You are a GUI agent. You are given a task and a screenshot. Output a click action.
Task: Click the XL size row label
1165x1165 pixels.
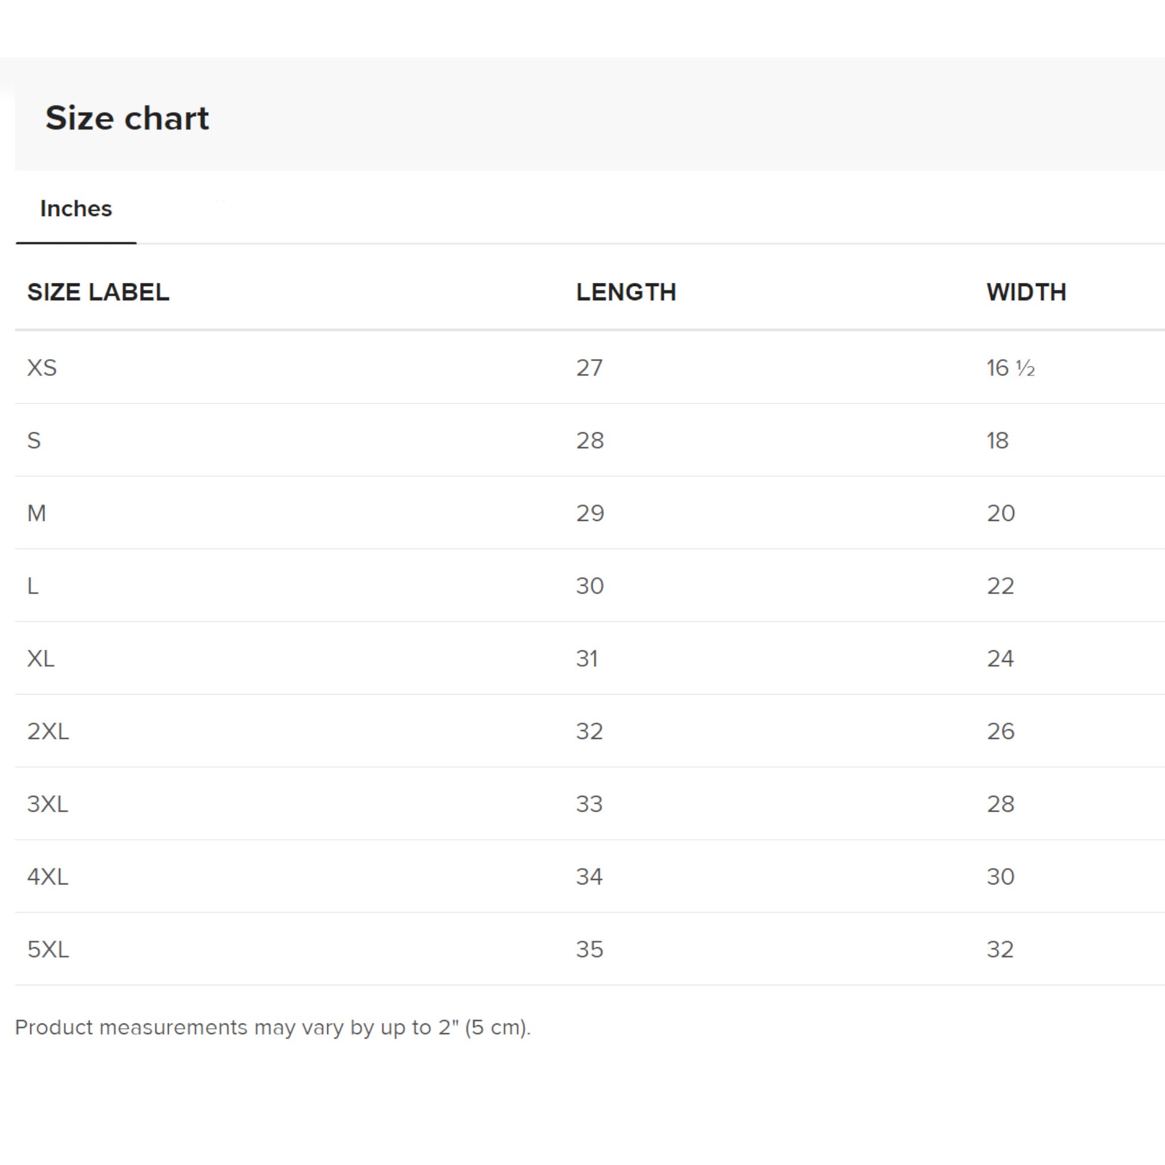point(40,659)
